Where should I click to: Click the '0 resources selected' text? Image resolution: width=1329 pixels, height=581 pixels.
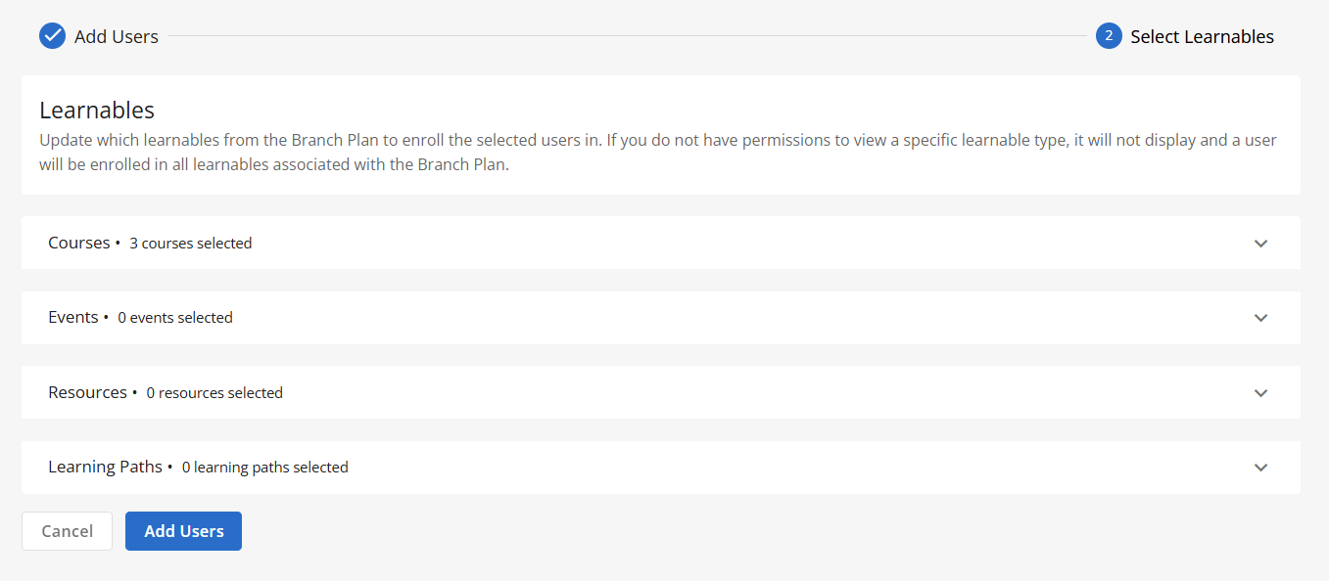(x=214, y=393)
